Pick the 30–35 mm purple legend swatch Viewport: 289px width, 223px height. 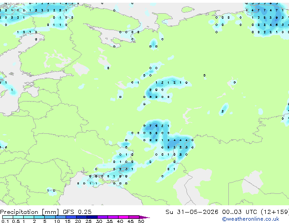tap(103, 217)
